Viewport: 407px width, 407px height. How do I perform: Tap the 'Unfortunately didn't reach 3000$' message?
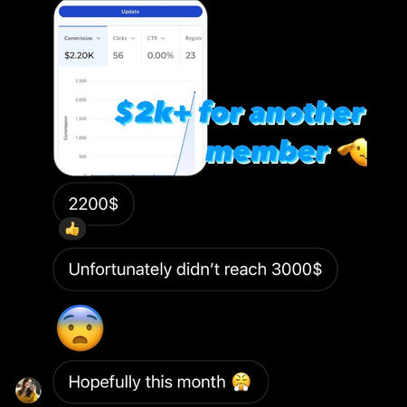coord(195,270)
